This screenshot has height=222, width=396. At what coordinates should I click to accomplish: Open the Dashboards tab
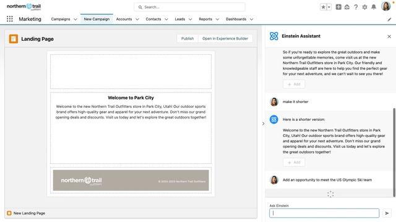[x=236, y=19]
